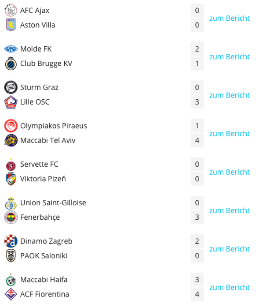The height and width of the screenshot is (304, 256).
Task: Open zum Bericht for Sturm Graz match
Action: 230,95
